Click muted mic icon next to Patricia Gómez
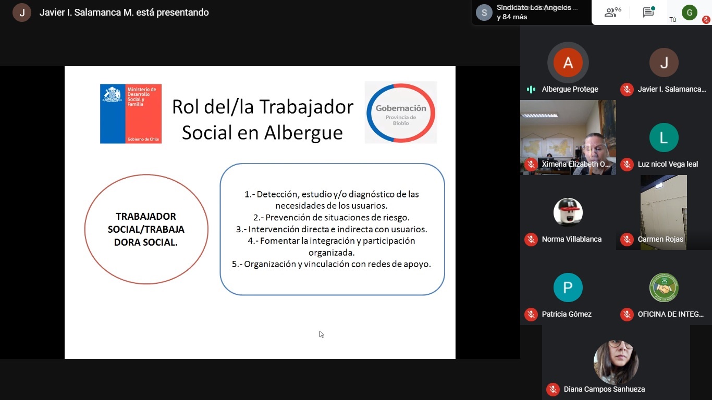The height and width of the screenshot is (400, 712). pyautogui.click(x=531, y=314)
